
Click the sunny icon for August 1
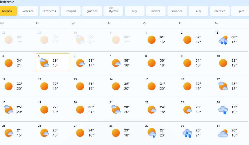[x=152, y=40]
